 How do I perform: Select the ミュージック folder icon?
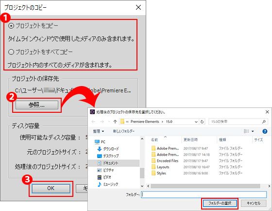[x=100, y=184]
